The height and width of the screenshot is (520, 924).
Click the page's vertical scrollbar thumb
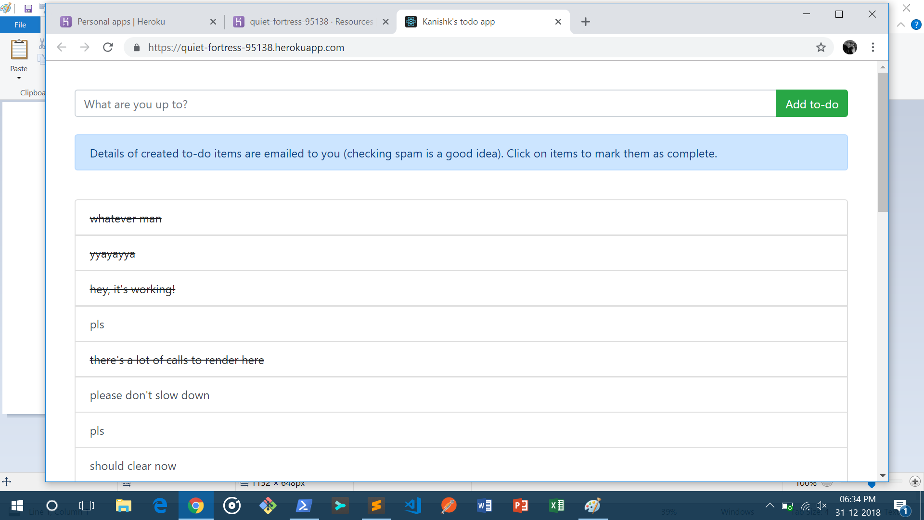click(882, 142)
